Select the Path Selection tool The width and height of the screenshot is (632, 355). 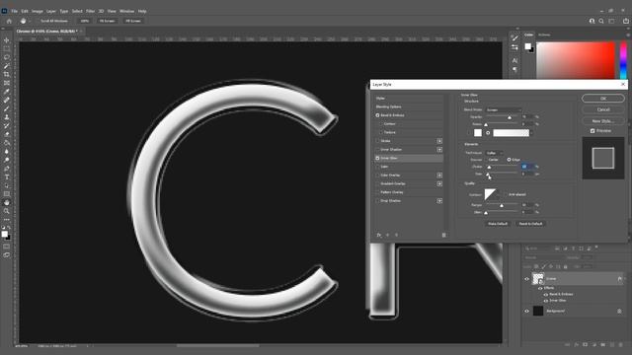pos(7,185)
